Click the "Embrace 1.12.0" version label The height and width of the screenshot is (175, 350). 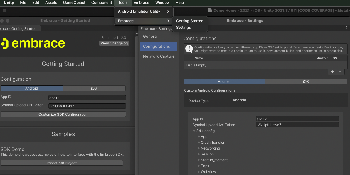coord(114,38)
